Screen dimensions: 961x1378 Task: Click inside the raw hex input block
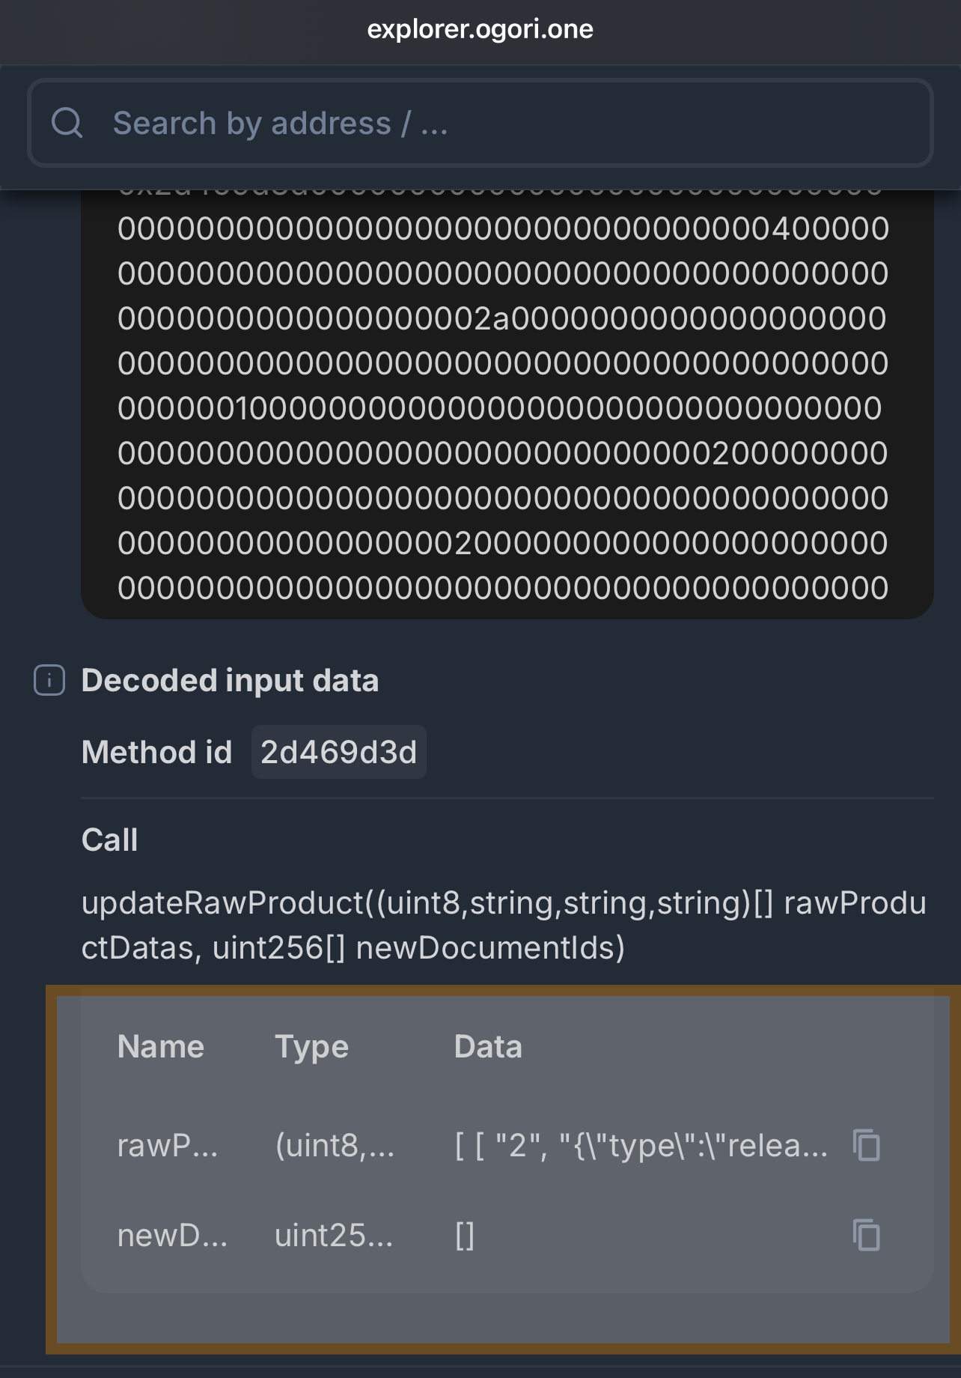(503, 408)
